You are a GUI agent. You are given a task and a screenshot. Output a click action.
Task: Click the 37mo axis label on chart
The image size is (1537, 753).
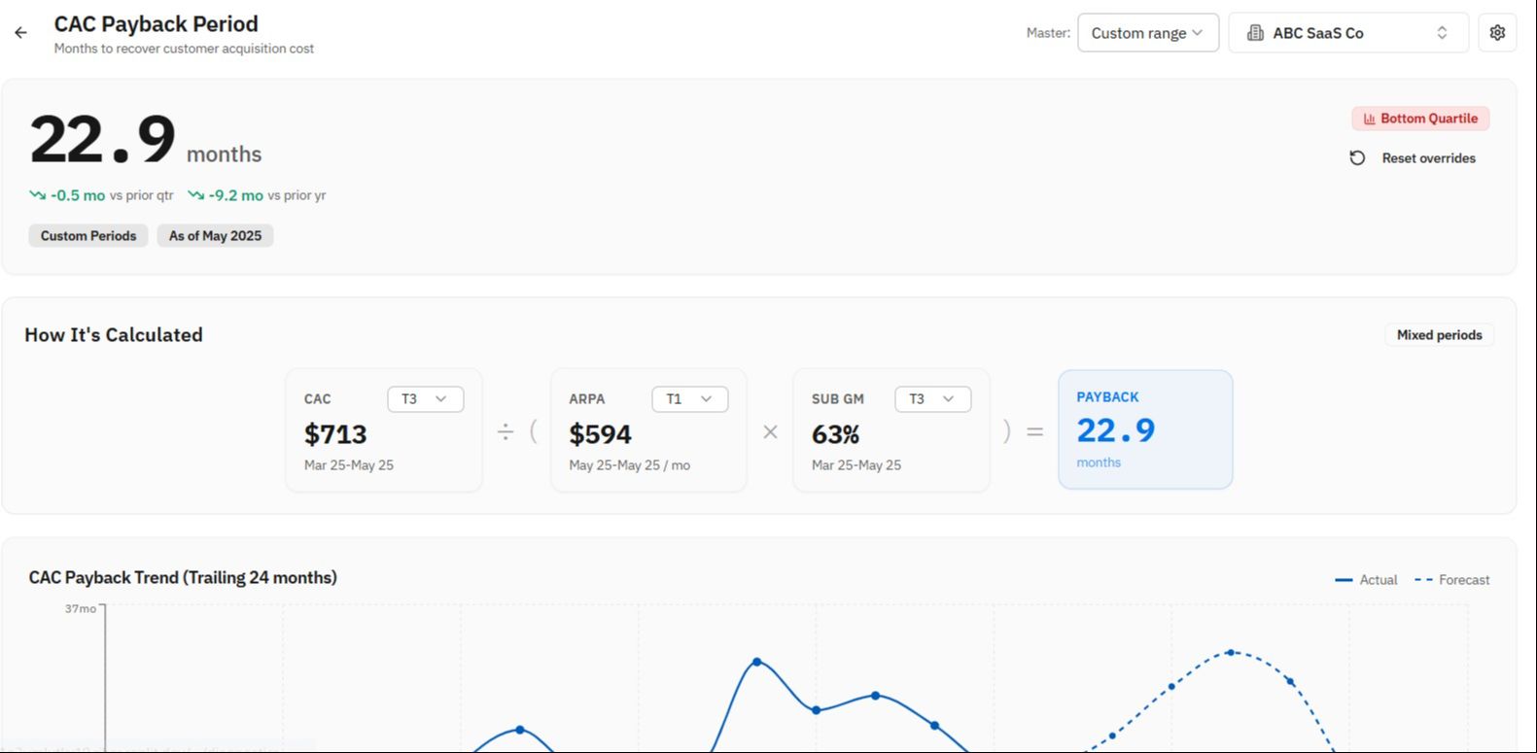tap(81, 609)
